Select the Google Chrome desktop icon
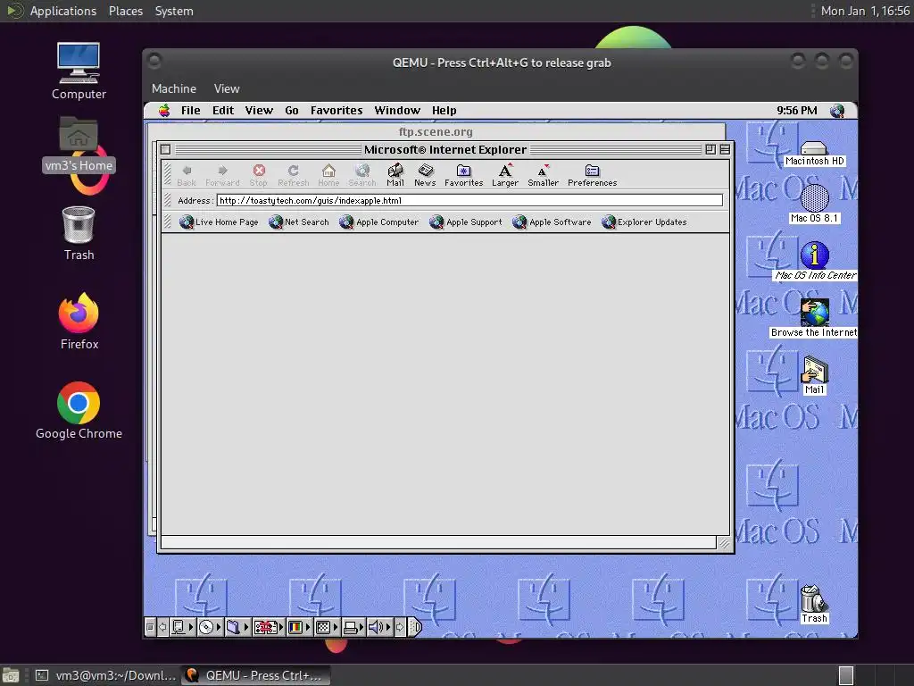Viewport: 914px width, 686px height. coord(79,411)
